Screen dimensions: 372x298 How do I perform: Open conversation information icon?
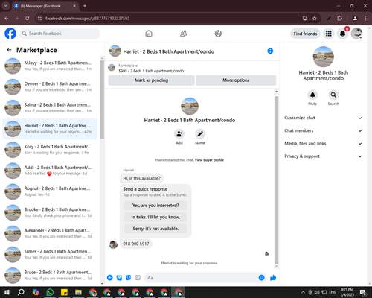point(270,51)
